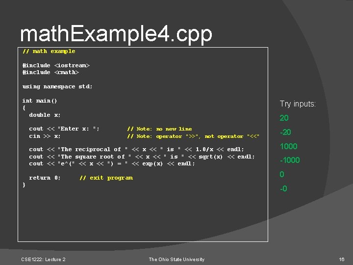The width and height of the screenshot is (353, 265).
Task: Select the green input value -20
Action: (285, 132)
